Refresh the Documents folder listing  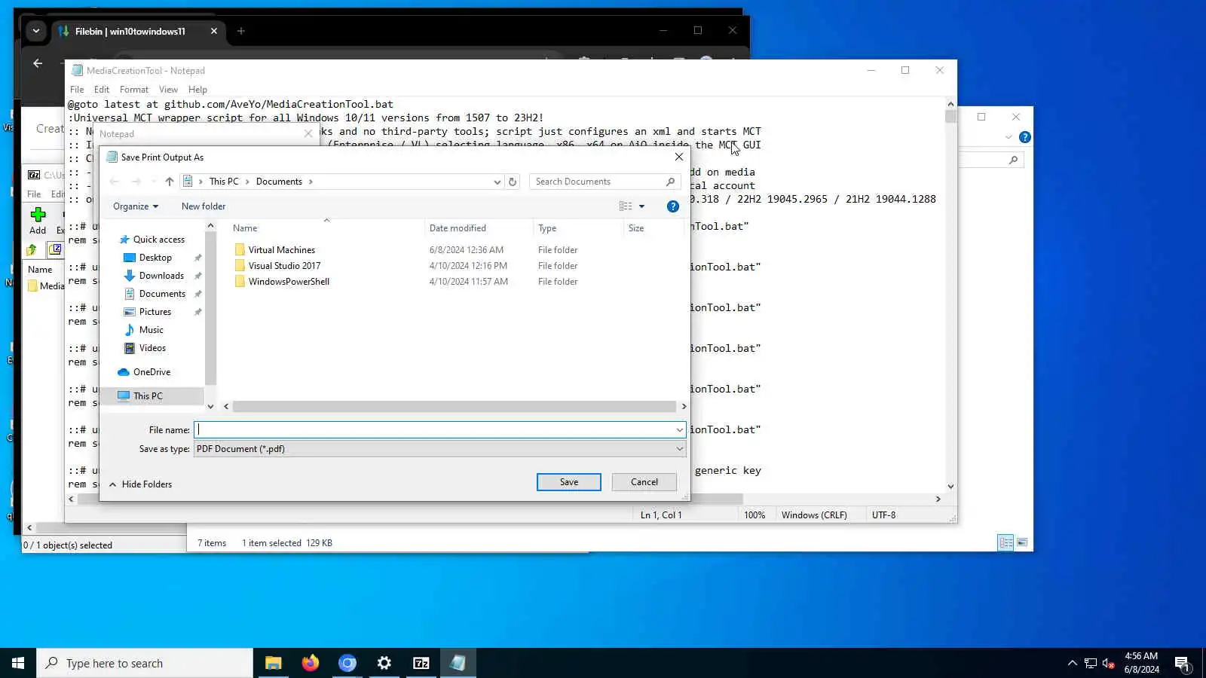point(513,182)
